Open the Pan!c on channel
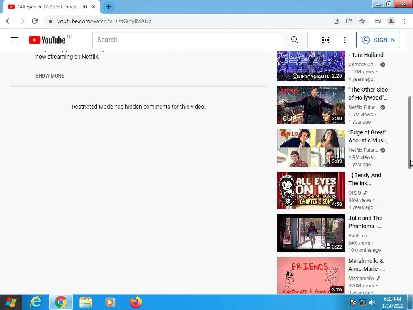The height and width of the screenshot is (310, 413). coord(358,235)
